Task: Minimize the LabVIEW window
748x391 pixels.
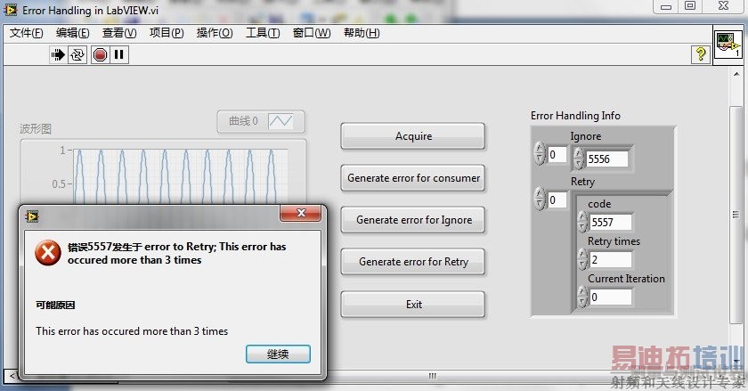Action: coord(666,6)
